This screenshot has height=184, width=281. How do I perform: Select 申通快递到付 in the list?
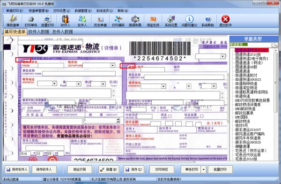click(x=246, y=75)
